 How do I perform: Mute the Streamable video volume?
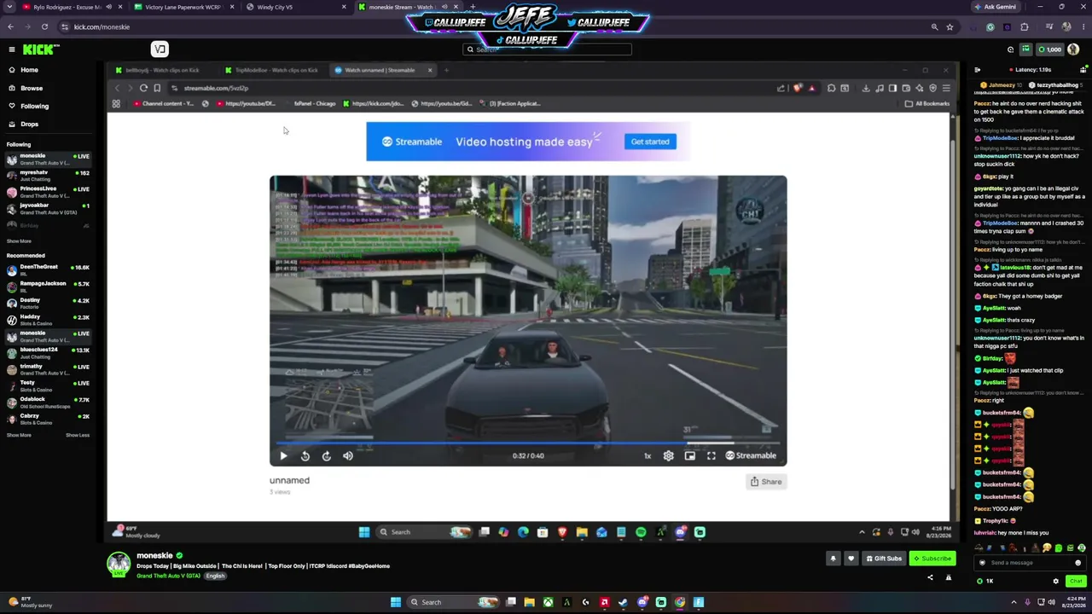[347, 456]
